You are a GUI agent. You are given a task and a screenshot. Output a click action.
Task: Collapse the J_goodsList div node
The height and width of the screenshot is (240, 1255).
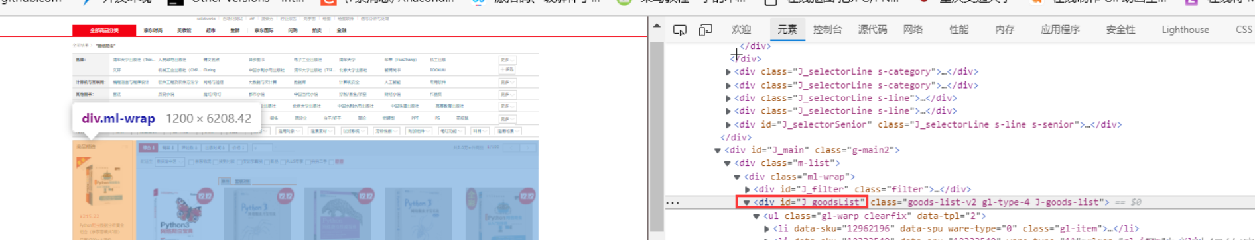(x=747, y=202)
